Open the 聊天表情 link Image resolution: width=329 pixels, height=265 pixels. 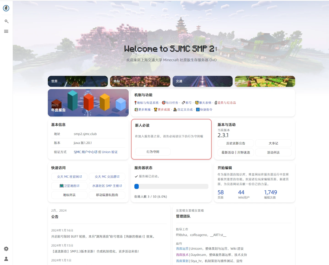point(205,103)
